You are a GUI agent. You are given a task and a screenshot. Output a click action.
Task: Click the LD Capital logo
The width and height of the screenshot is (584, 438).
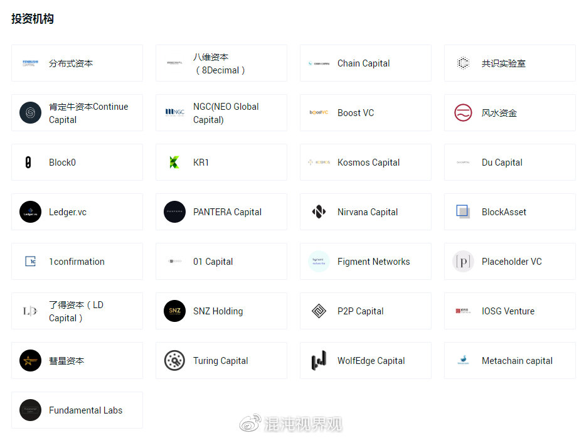[30, 311]
